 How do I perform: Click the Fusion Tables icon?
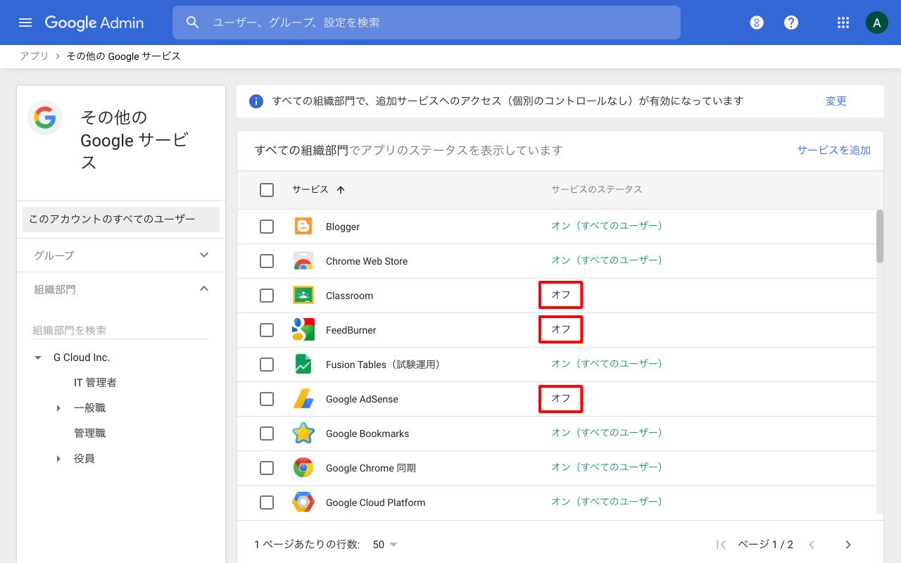pos(303,365)
